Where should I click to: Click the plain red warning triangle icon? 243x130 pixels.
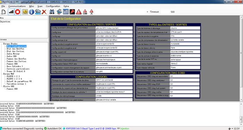click(x=79, y=12)
